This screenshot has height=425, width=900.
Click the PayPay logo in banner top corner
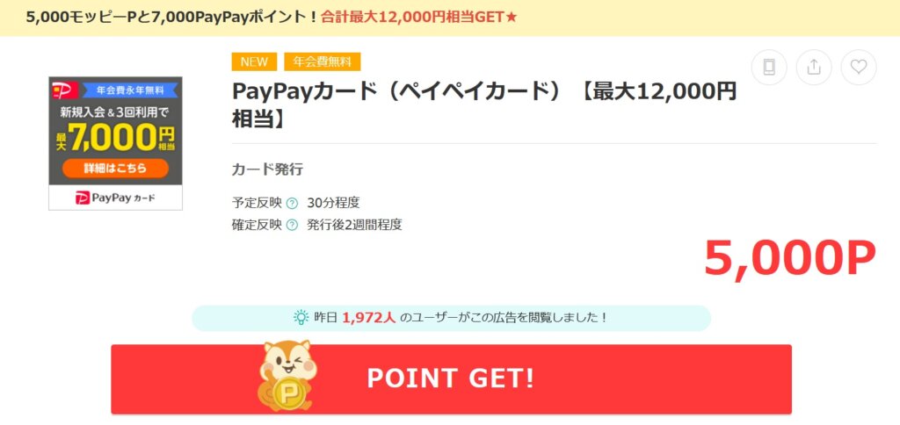click(64, 90)
